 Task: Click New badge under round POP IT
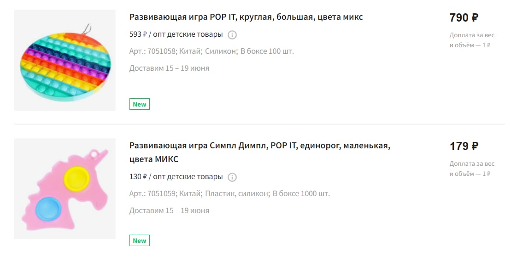(x=140, y=104)
